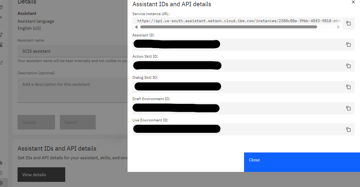Copy the Draft Environment ID
Viewport: 360px width, 187px height.
(x=348, y=108)
